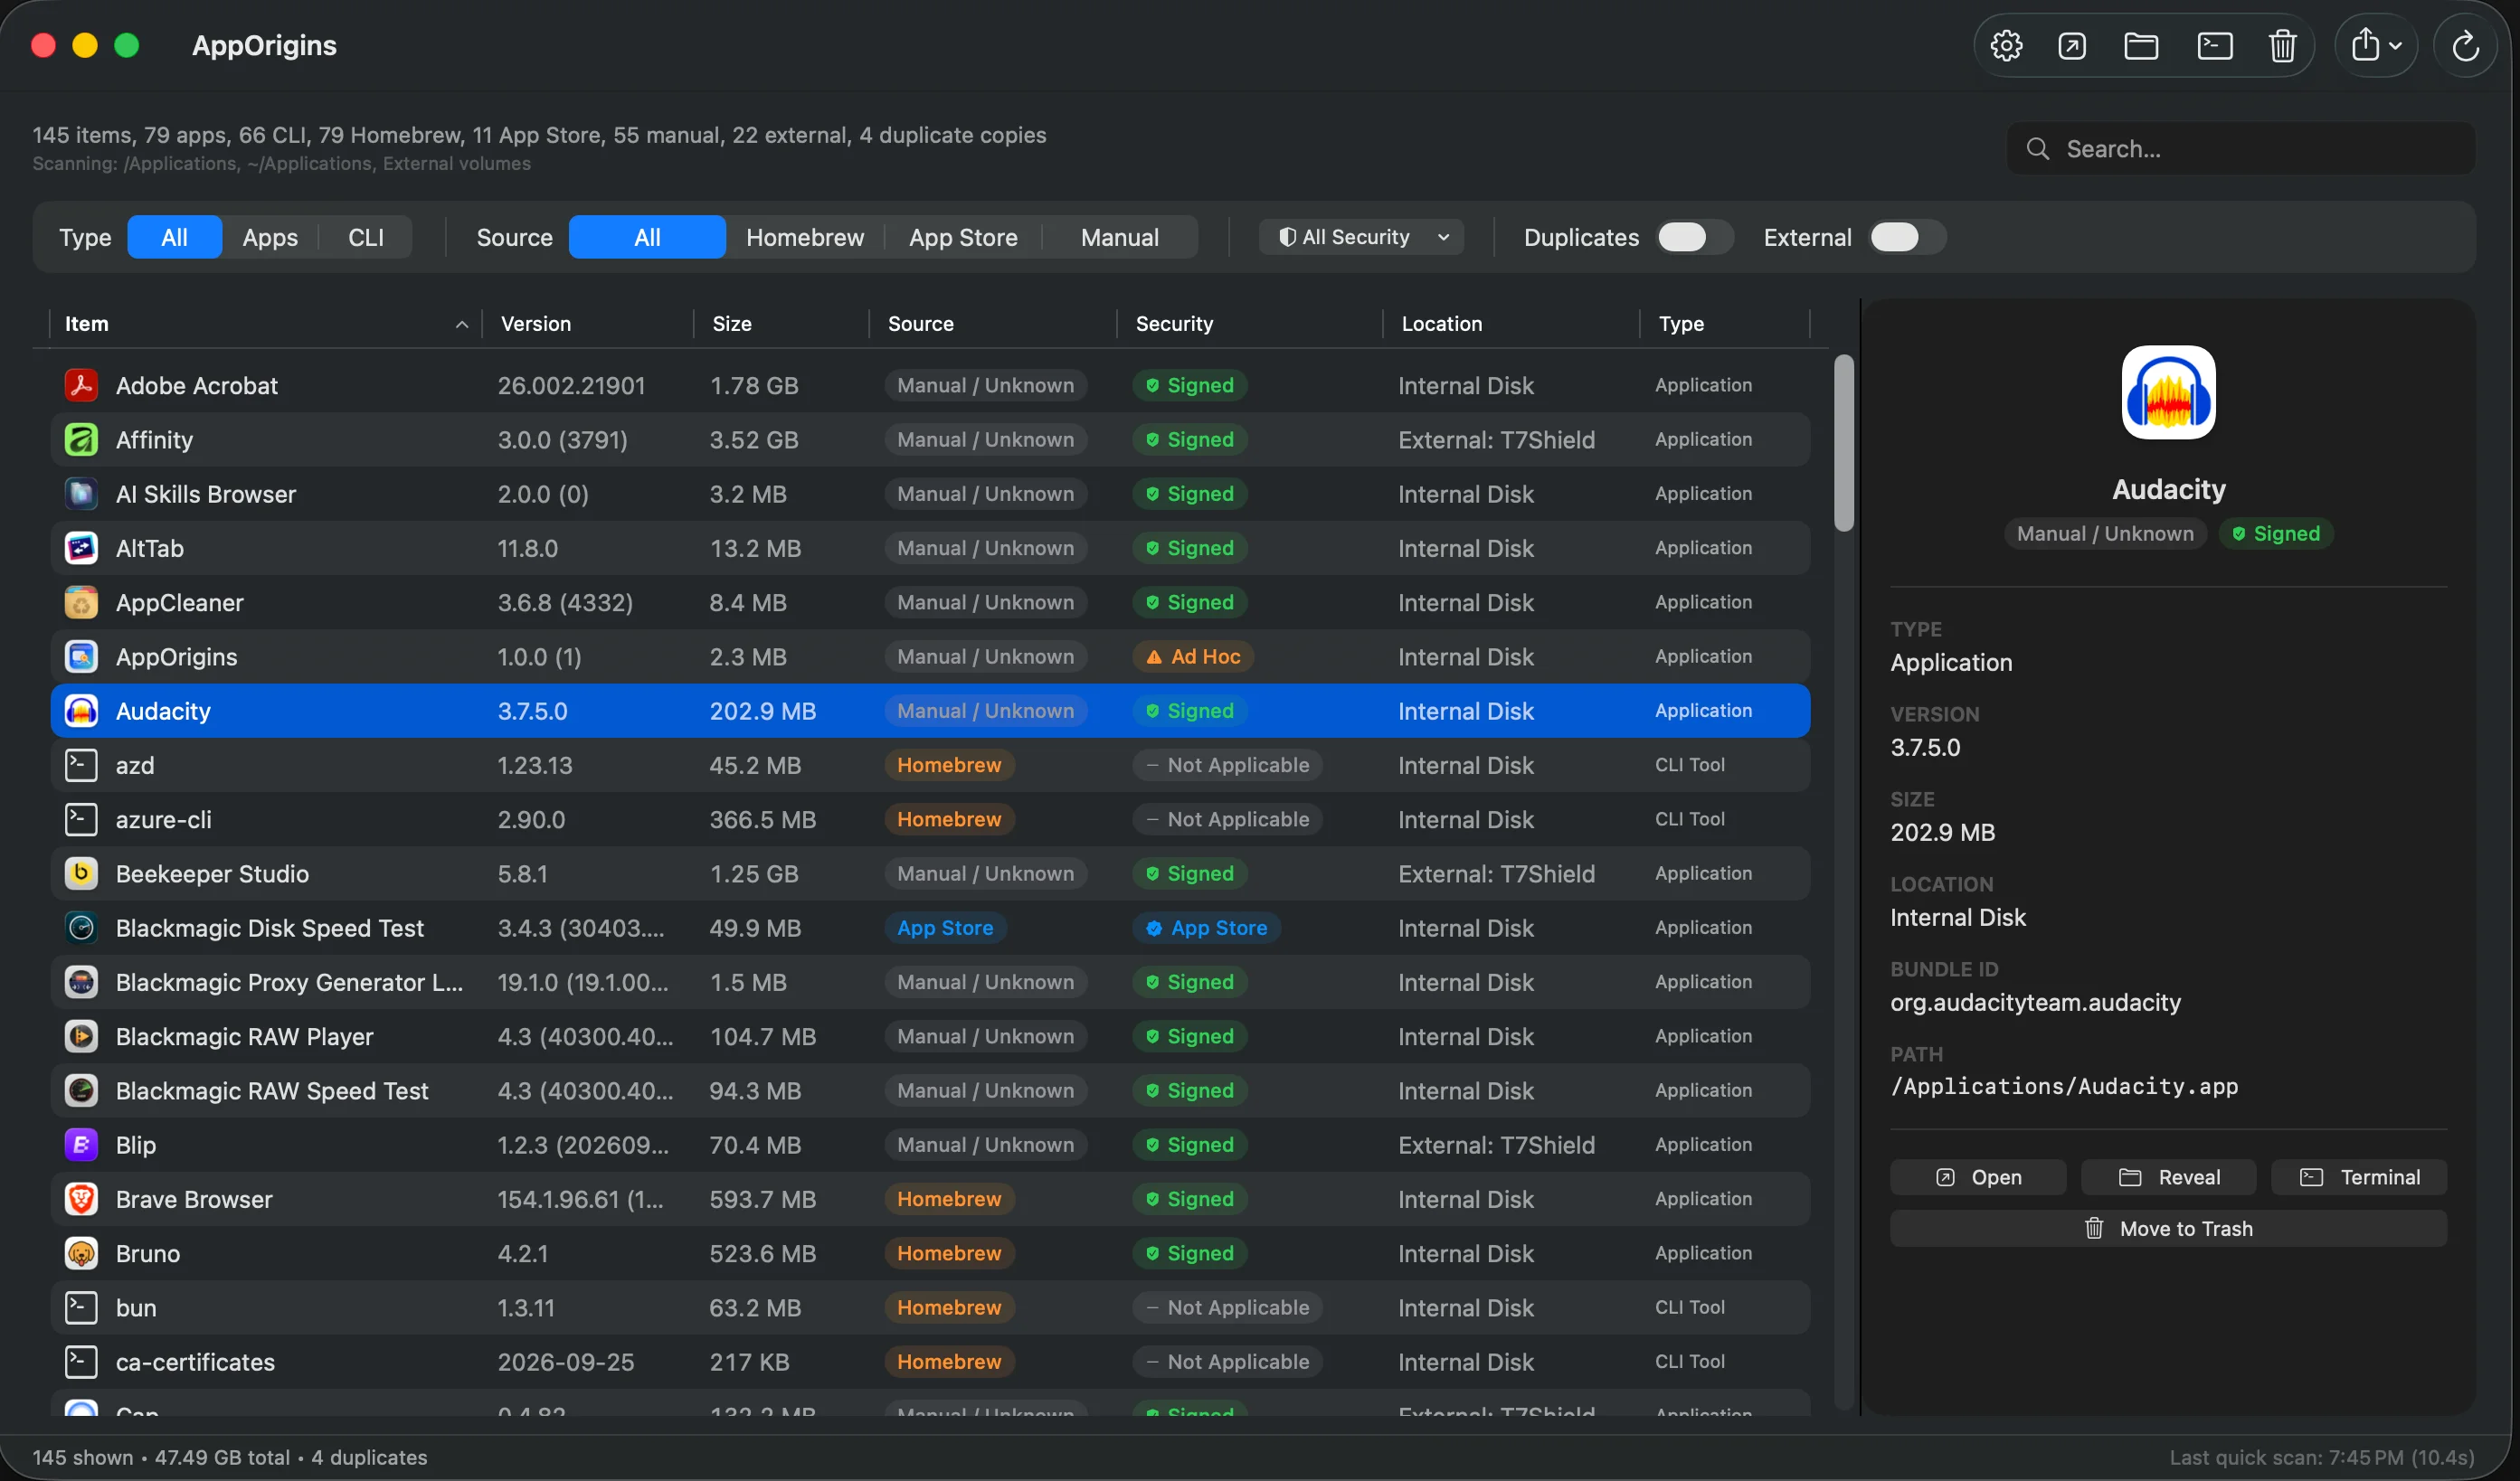Screen dimensions: 2520x1481
Task: Click the refresh rescan icon
Action: pyautogui.click(x=2465, y=46)
